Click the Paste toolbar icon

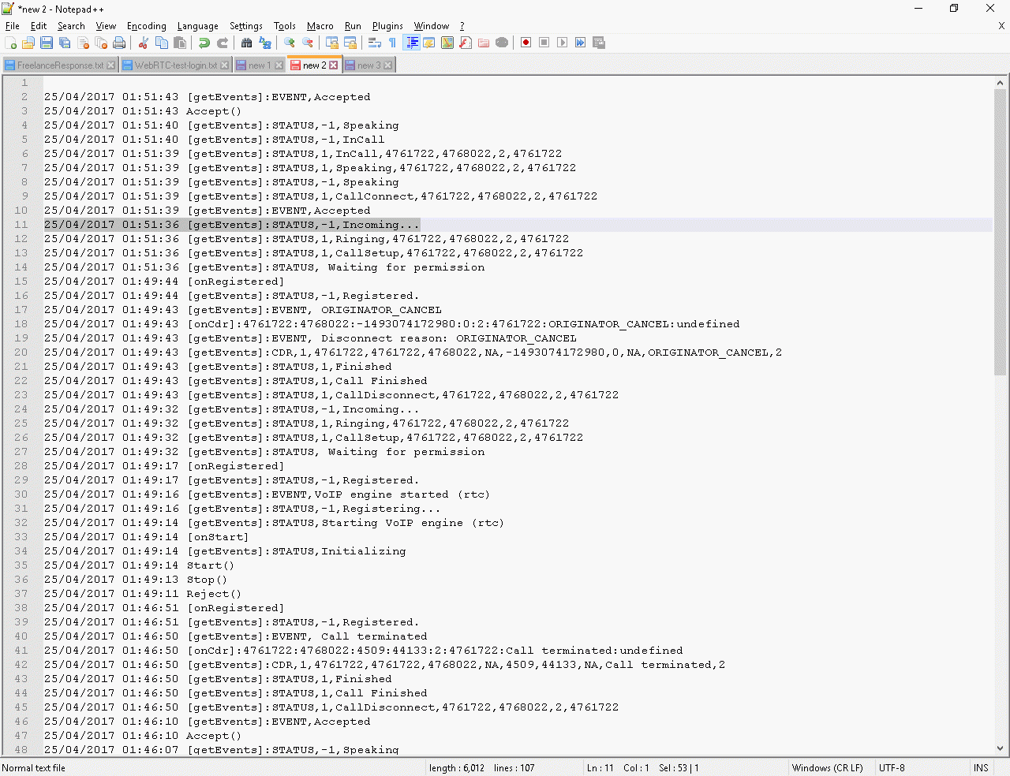180,43
